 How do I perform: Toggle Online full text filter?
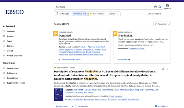[x=80, y=14]
